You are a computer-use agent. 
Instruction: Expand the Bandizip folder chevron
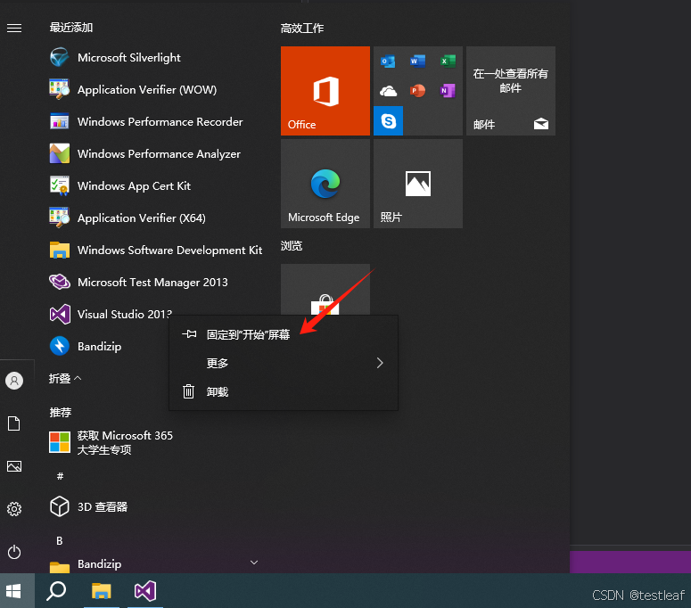[254, 563]
